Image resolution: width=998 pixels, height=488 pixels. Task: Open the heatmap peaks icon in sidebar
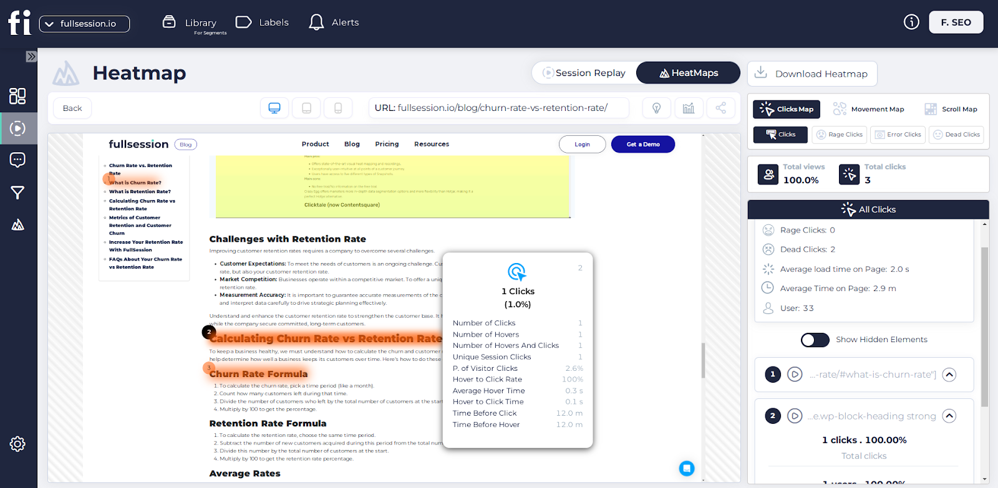coord(17,224)
